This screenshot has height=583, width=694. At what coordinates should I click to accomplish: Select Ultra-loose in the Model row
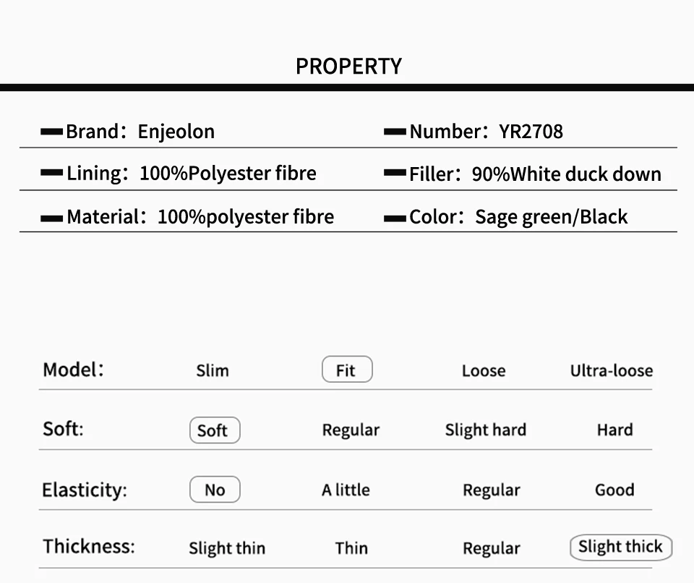coord(612,371)
